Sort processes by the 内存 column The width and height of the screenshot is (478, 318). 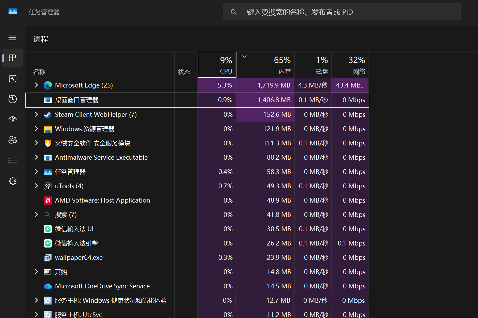pos(265,65)
